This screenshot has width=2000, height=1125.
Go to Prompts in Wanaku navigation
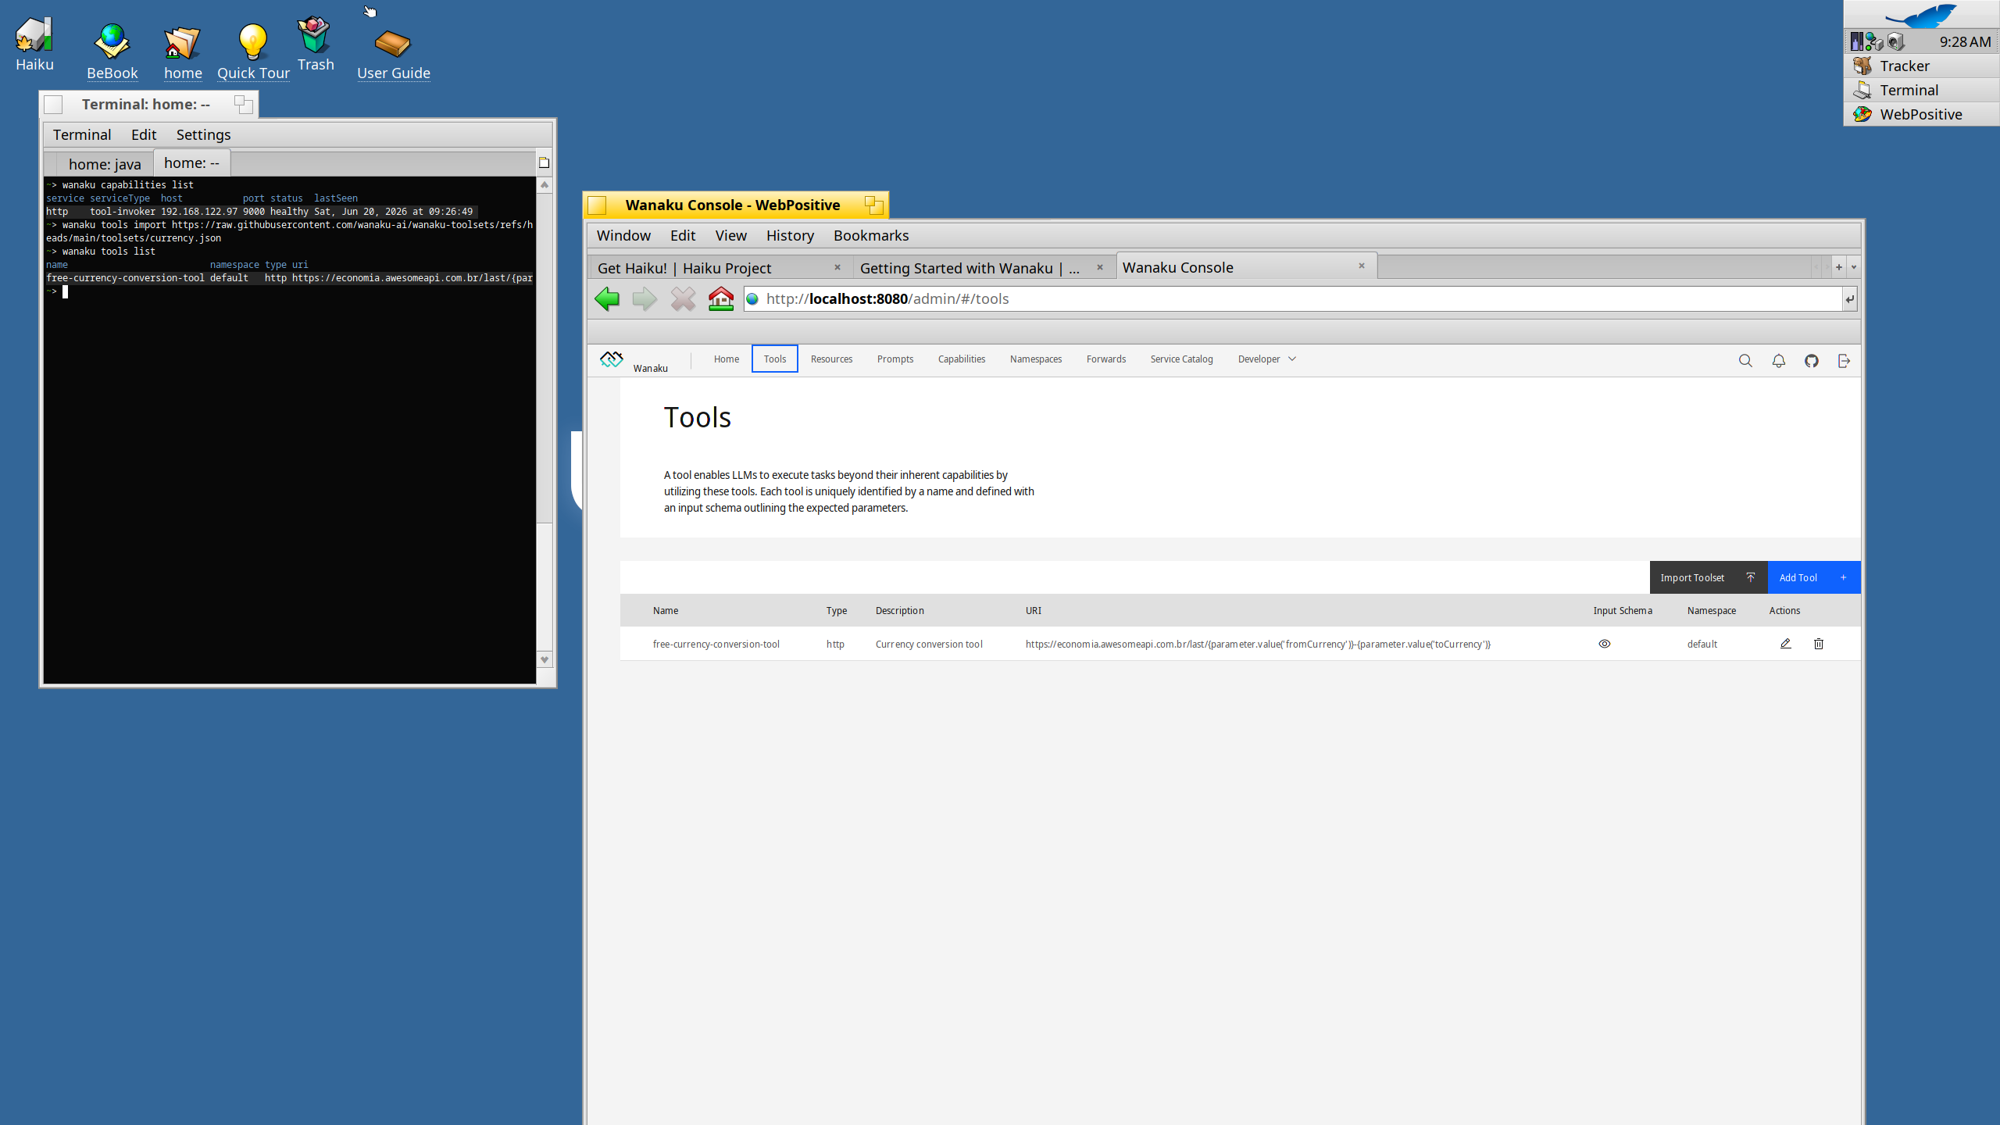pyautogui.click(x=895, y=359)
